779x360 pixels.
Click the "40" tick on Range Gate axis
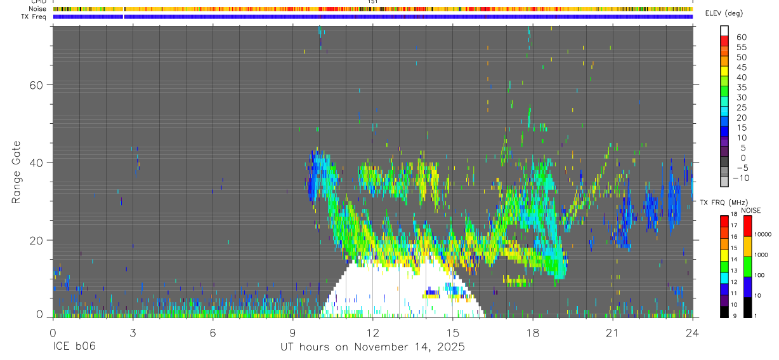tap(36, 163)
